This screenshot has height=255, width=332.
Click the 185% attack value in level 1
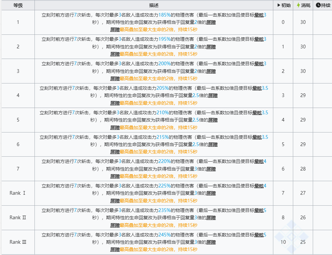point(165,15)
